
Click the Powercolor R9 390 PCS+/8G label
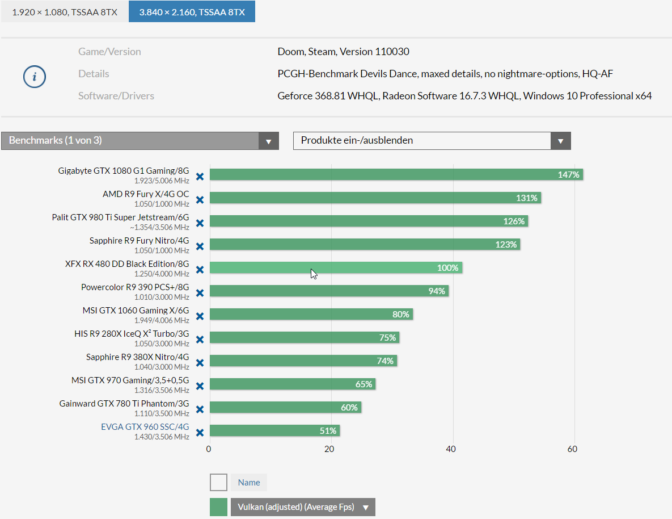click(135, 287)
